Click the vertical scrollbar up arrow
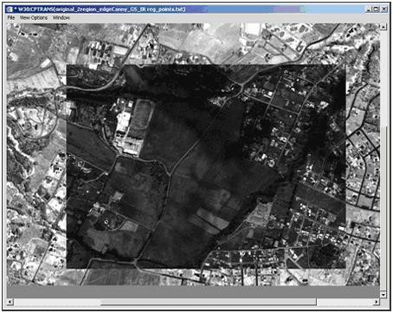Screen dimensions: 393x313 point(383,27)
